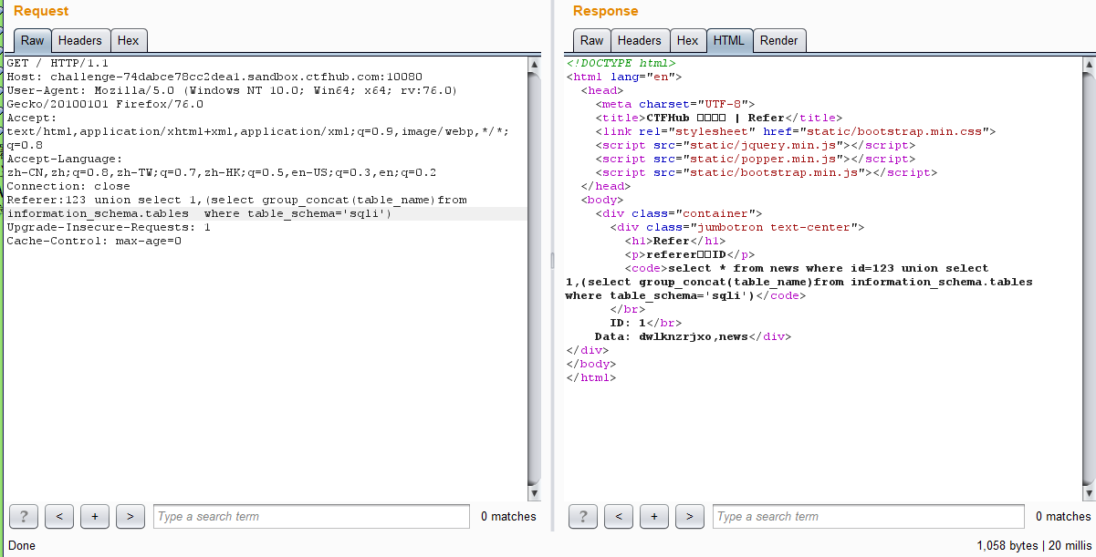
Task: Click Request scrollbar up arrow
Action: tap(535, 63)
